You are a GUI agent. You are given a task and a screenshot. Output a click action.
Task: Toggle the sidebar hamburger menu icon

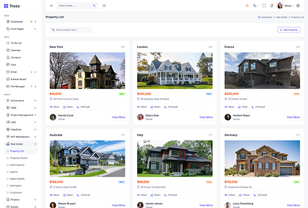coord(51,6)
